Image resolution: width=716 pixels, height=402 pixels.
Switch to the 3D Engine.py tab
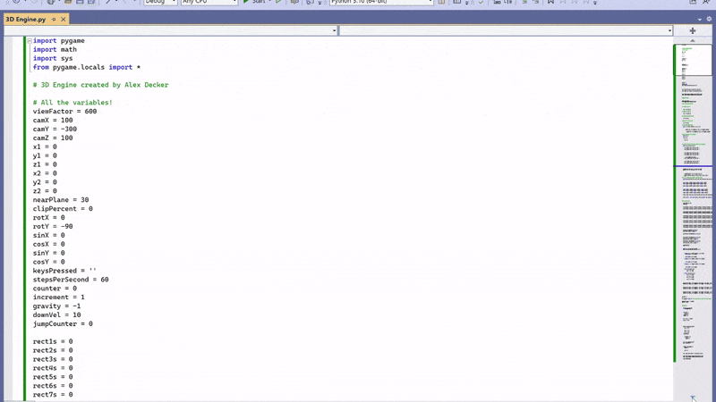(x=26, y=19)
